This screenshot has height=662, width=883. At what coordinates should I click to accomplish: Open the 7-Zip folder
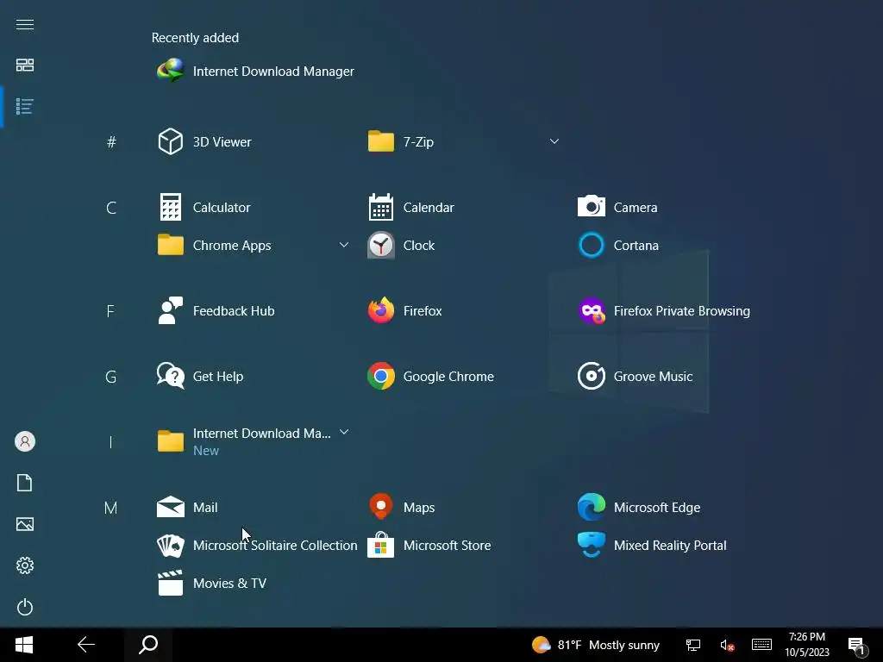401,142
